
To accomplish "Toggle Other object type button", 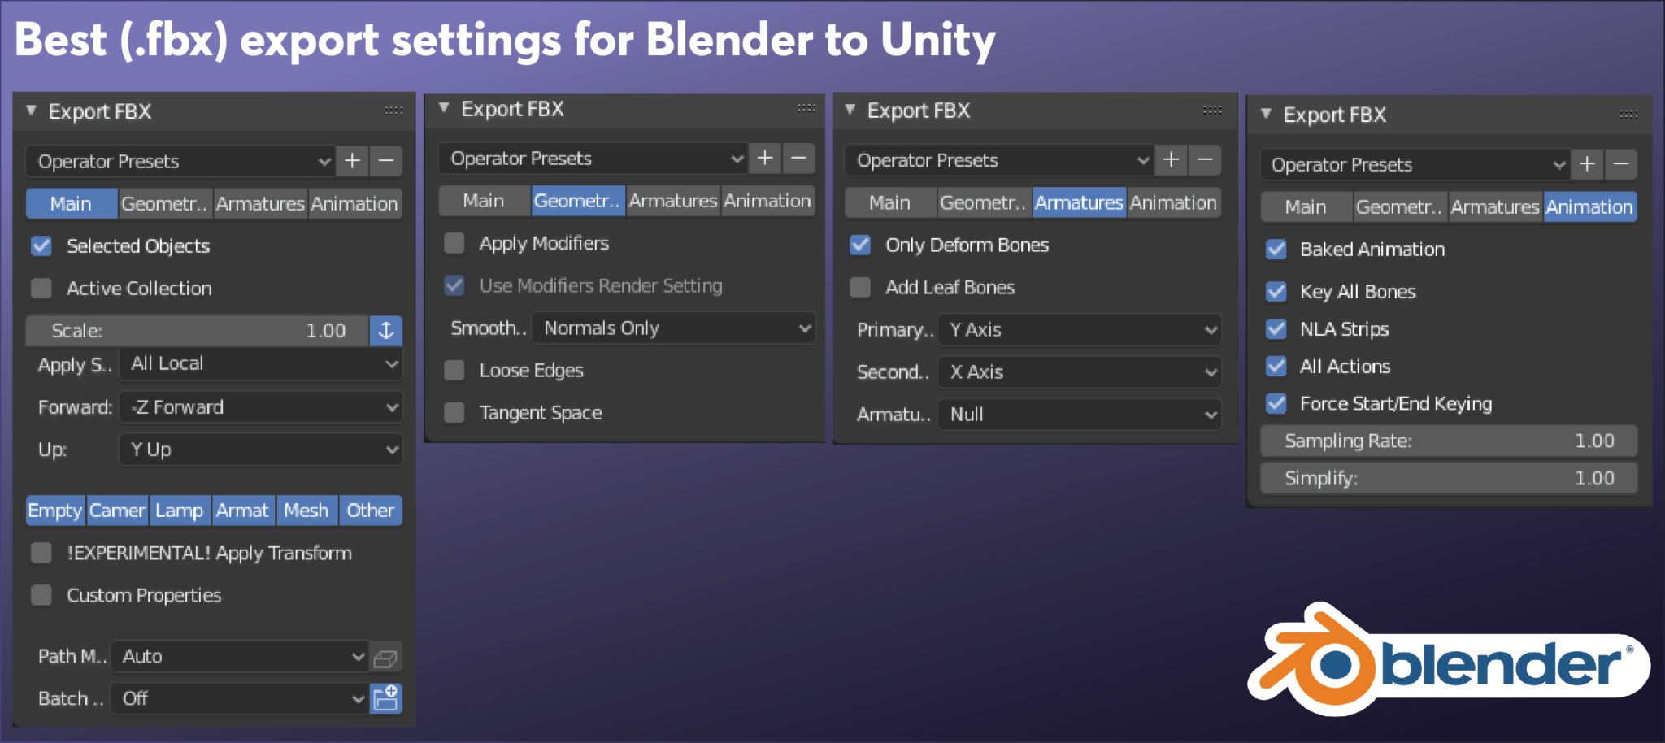I will 371,511.
